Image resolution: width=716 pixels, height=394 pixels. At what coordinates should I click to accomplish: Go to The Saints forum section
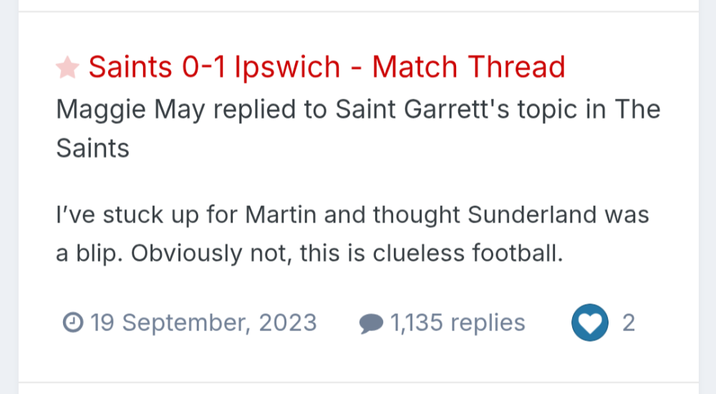[x=92, y=148]
